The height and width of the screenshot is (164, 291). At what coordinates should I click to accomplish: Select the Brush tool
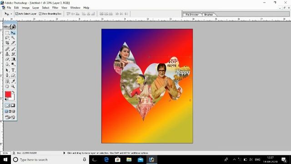pyautogui.click(x=13, y=49)
